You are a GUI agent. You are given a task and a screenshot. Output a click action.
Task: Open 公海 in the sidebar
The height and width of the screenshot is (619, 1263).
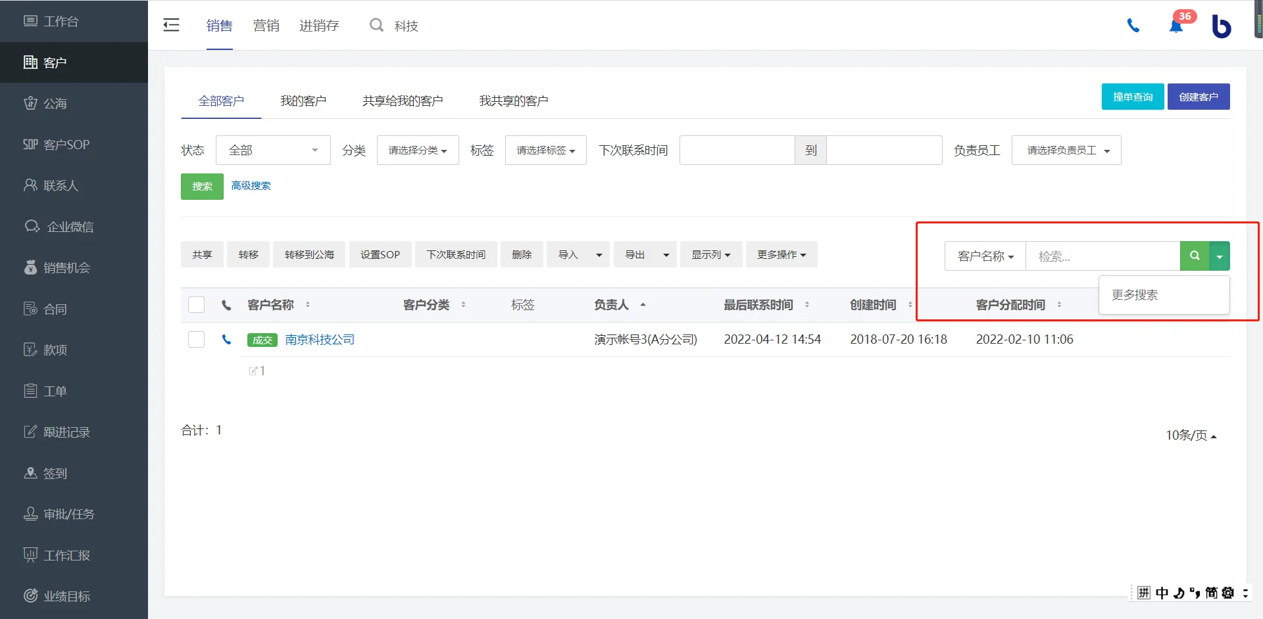[x=74, y=103]
